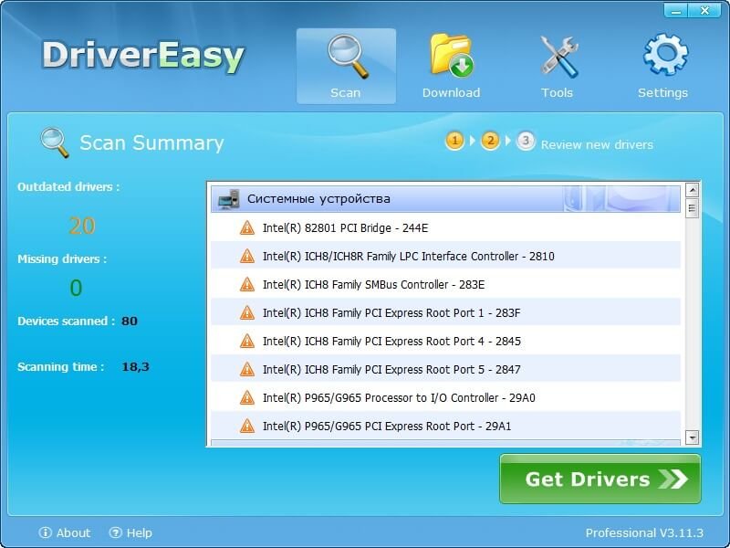Click warning icon for 82801 PCI Bridge

(x=247, y=227)
